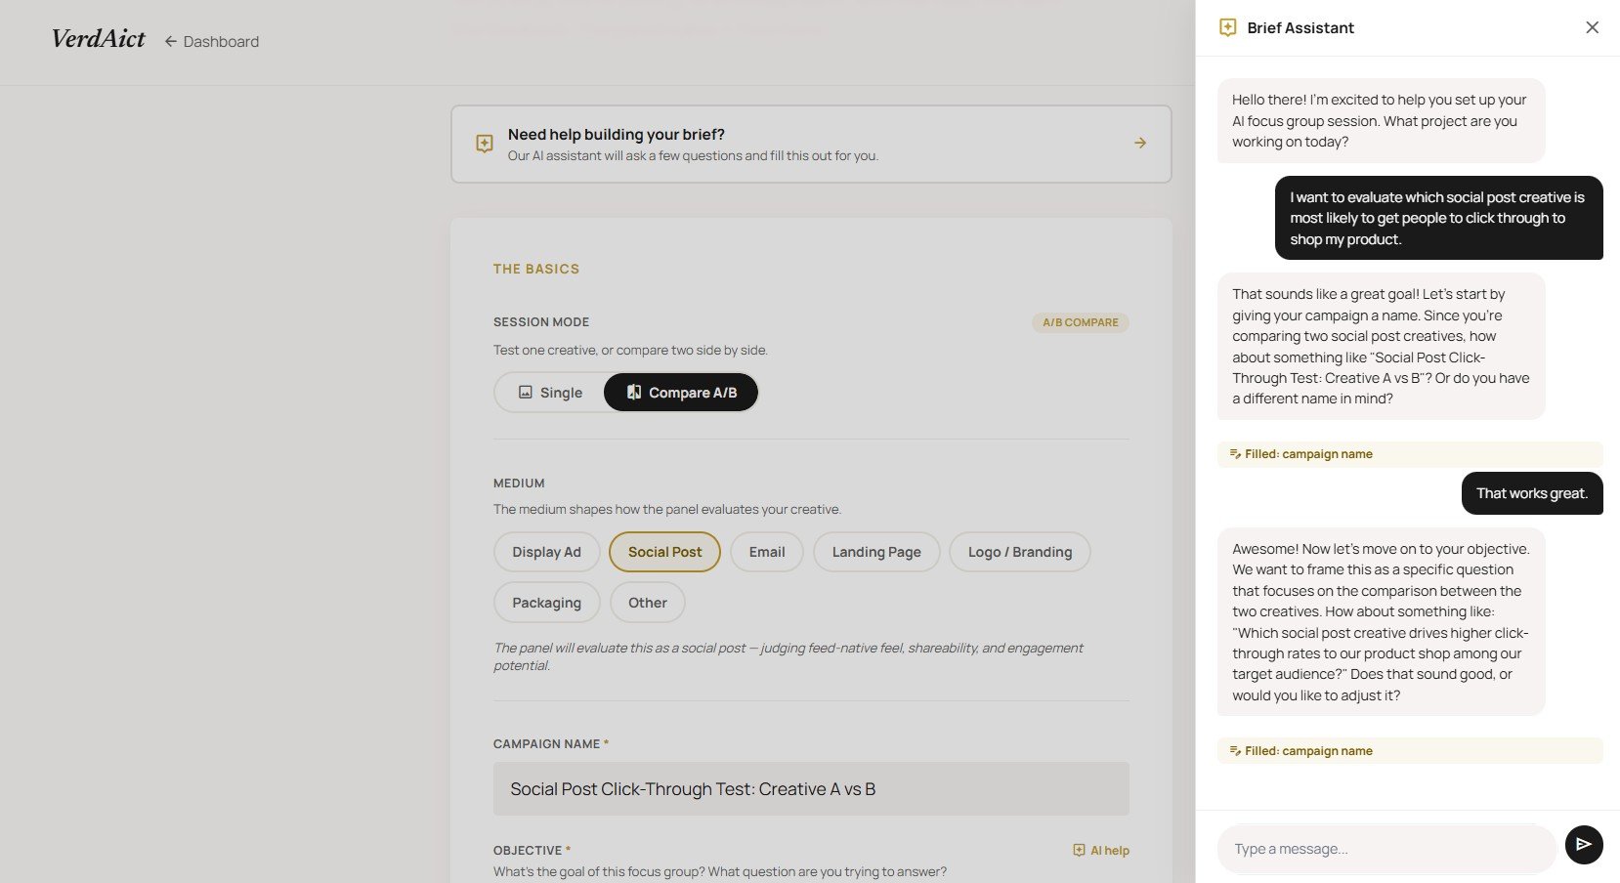Click the 'That works great.' message bubble
The height and width of the screenshot is (883, 1620).
[x=1531, y=493]
